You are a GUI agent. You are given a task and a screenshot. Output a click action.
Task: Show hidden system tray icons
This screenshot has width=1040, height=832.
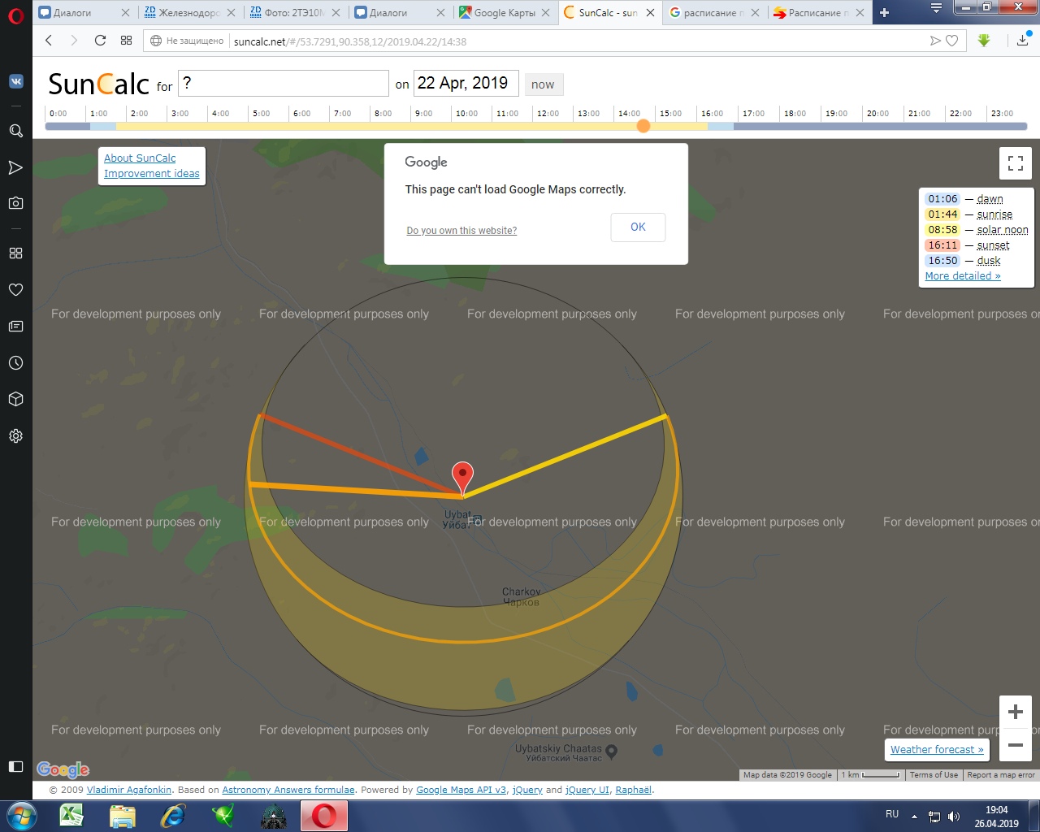click(x=914, y=816)
